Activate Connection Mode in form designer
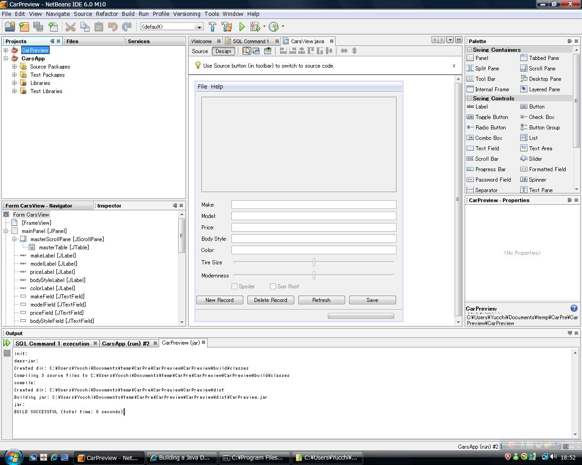 (256, 51)
